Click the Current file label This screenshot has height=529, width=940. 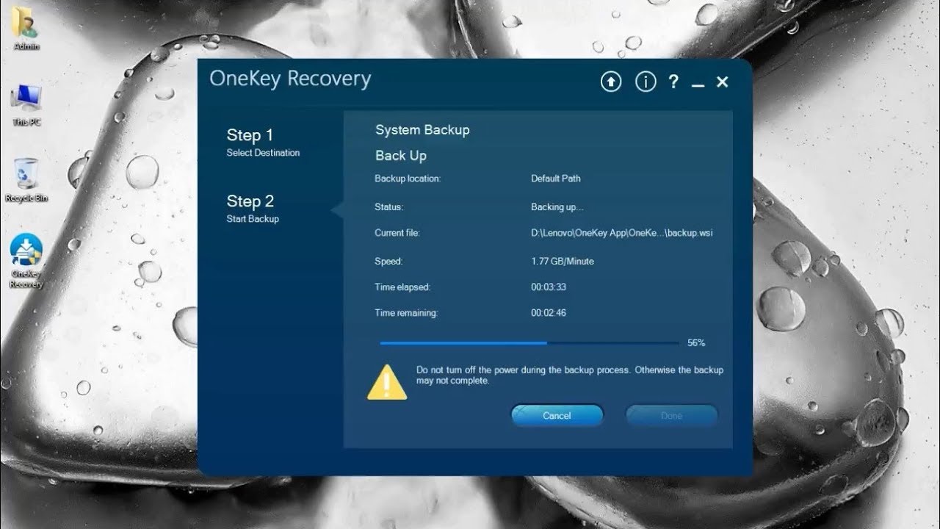[x=397, y=233]
